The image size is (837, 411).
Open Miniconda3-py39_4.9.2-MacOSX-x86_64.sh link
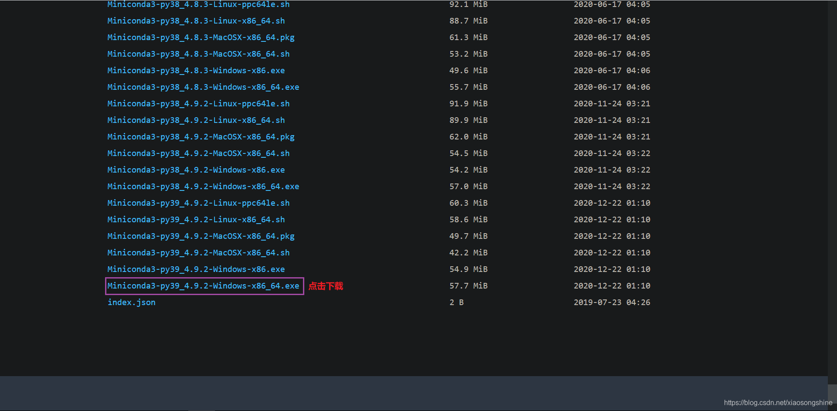tap(198, 253)
